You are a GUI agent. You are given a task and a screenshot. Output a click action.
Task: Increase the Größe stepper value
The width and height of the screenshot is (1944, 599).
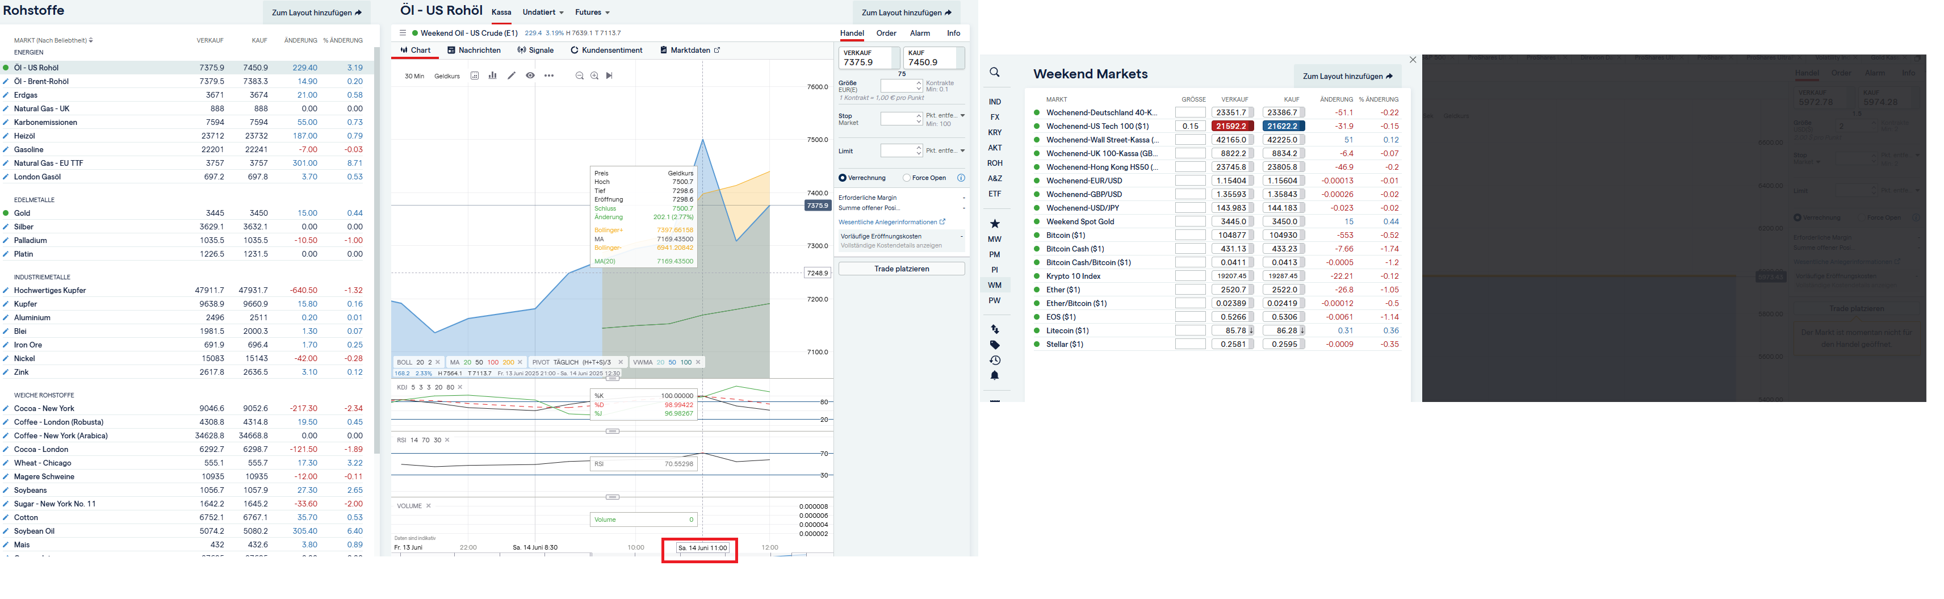(x=919, y=83)
